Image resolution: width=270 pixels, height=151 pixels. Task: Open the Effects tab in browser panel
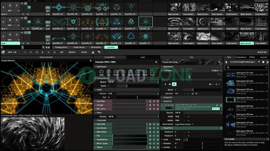pos(252,57)
